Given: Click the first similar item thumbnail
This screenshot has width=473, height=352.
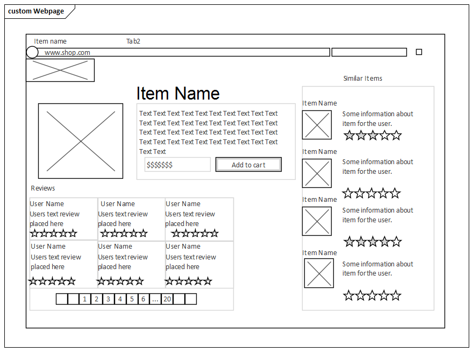Looking at the screenshot, I should point(317,125).
